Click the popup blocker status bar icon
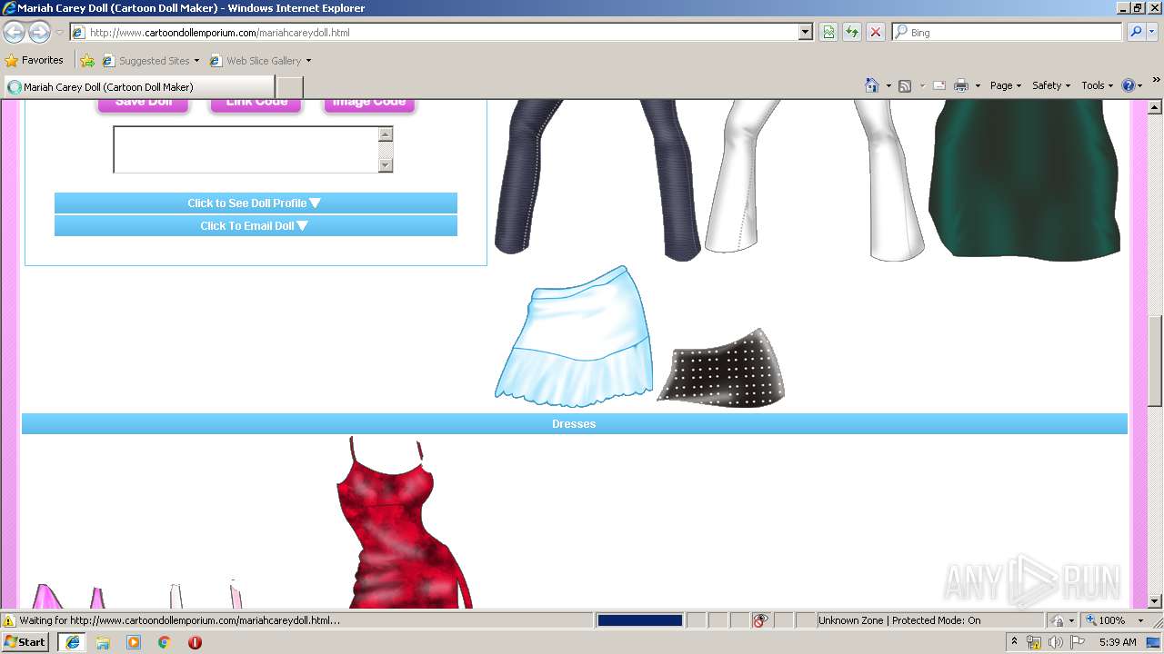Screen dimensions: 1164x654 coord(760,620)
